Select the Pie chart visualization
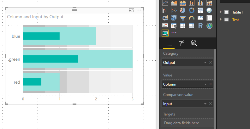The image size is (250, 129). pyautogui.click(x=183, y=10)
